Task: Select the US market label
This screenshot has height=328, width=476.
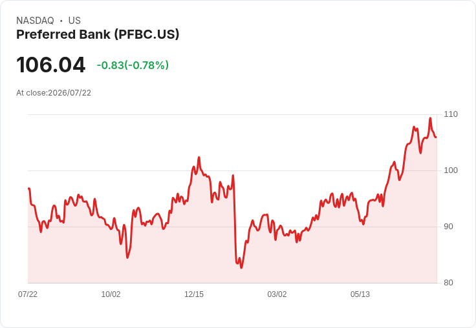Action: (74, 21)
